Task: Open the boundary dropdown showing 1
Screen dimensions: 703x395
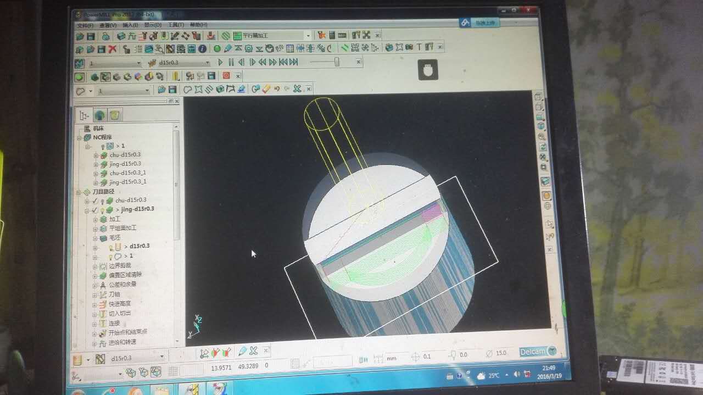Action: [x=147, y=90]
